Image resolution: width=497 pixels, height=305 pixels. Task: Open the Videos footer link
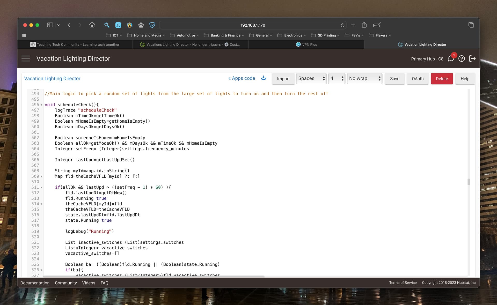click(89, 283)
